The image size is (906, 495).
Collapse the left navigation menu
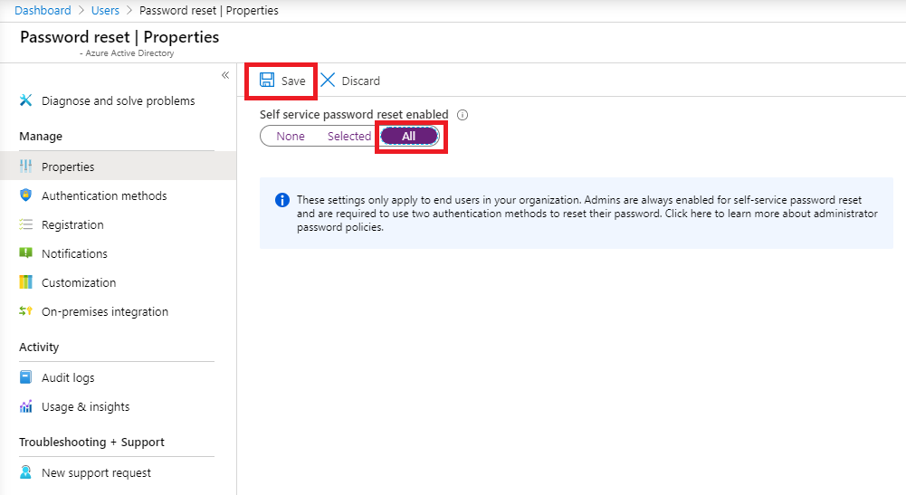[x=225, y=75]
